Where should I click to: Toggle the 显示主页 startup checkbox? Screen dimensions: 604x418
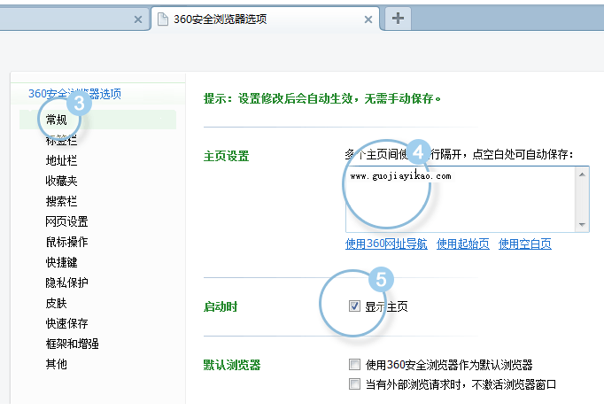tap(354, 306)
